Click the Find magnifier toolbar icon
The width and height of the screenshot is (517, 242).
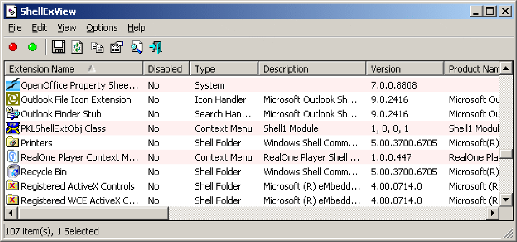click(x=136, y=47)
